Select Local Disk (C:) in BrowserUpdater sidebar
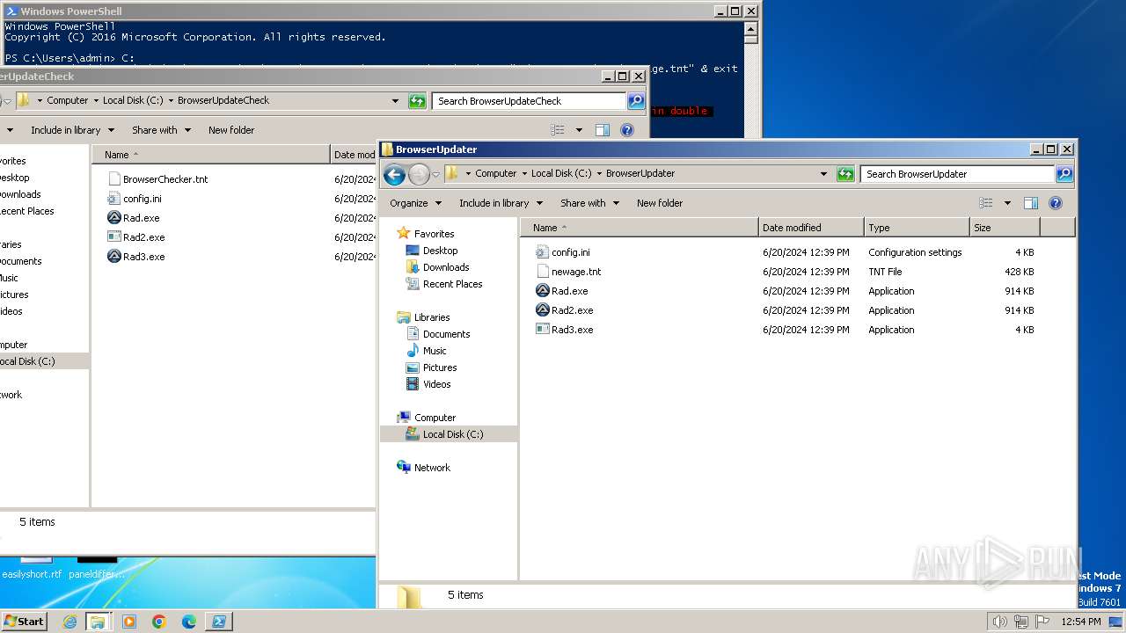This screenshot has height=633, width=1126. click(x=449, y=434)
